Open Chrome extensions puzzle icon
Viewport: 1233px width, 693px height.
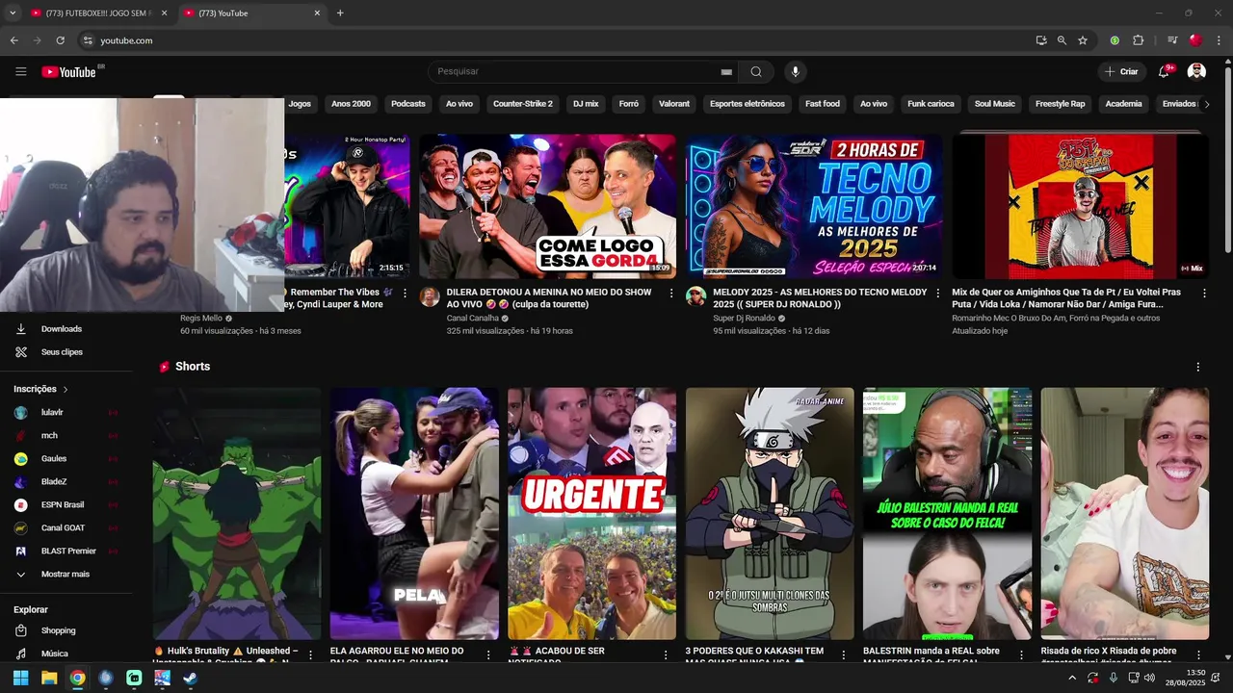click(1138, 40)
